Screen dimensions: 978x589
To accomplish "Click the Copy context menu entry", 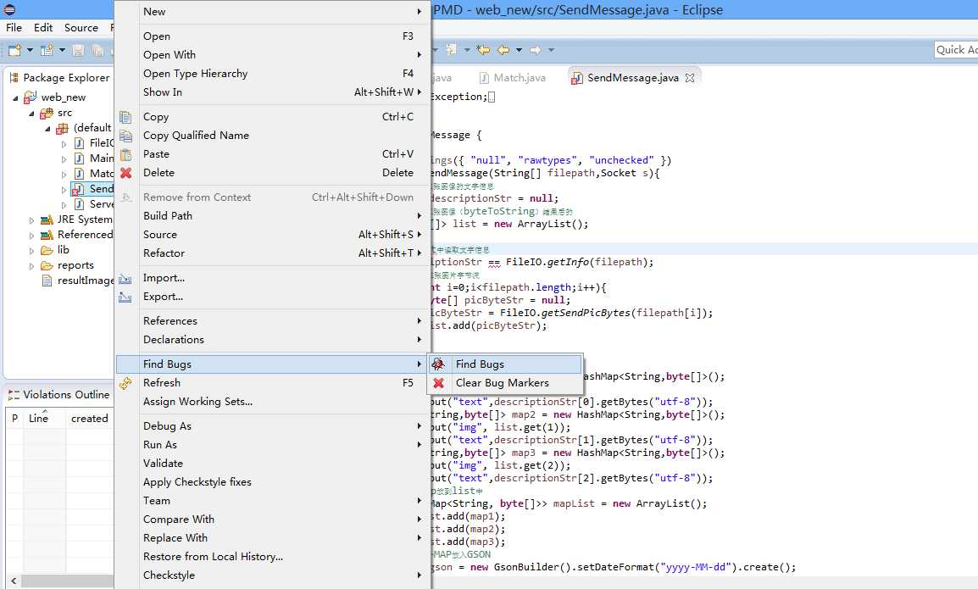I will [x=273, y=117].
